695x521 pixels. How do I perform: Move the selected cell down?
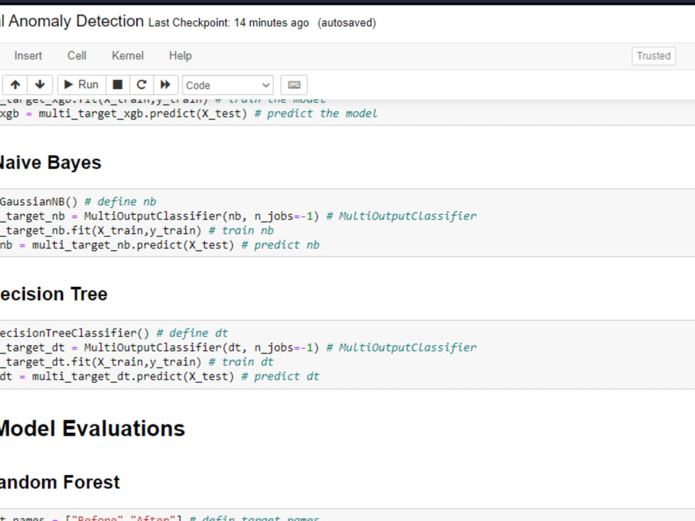[x=40, y=84]
